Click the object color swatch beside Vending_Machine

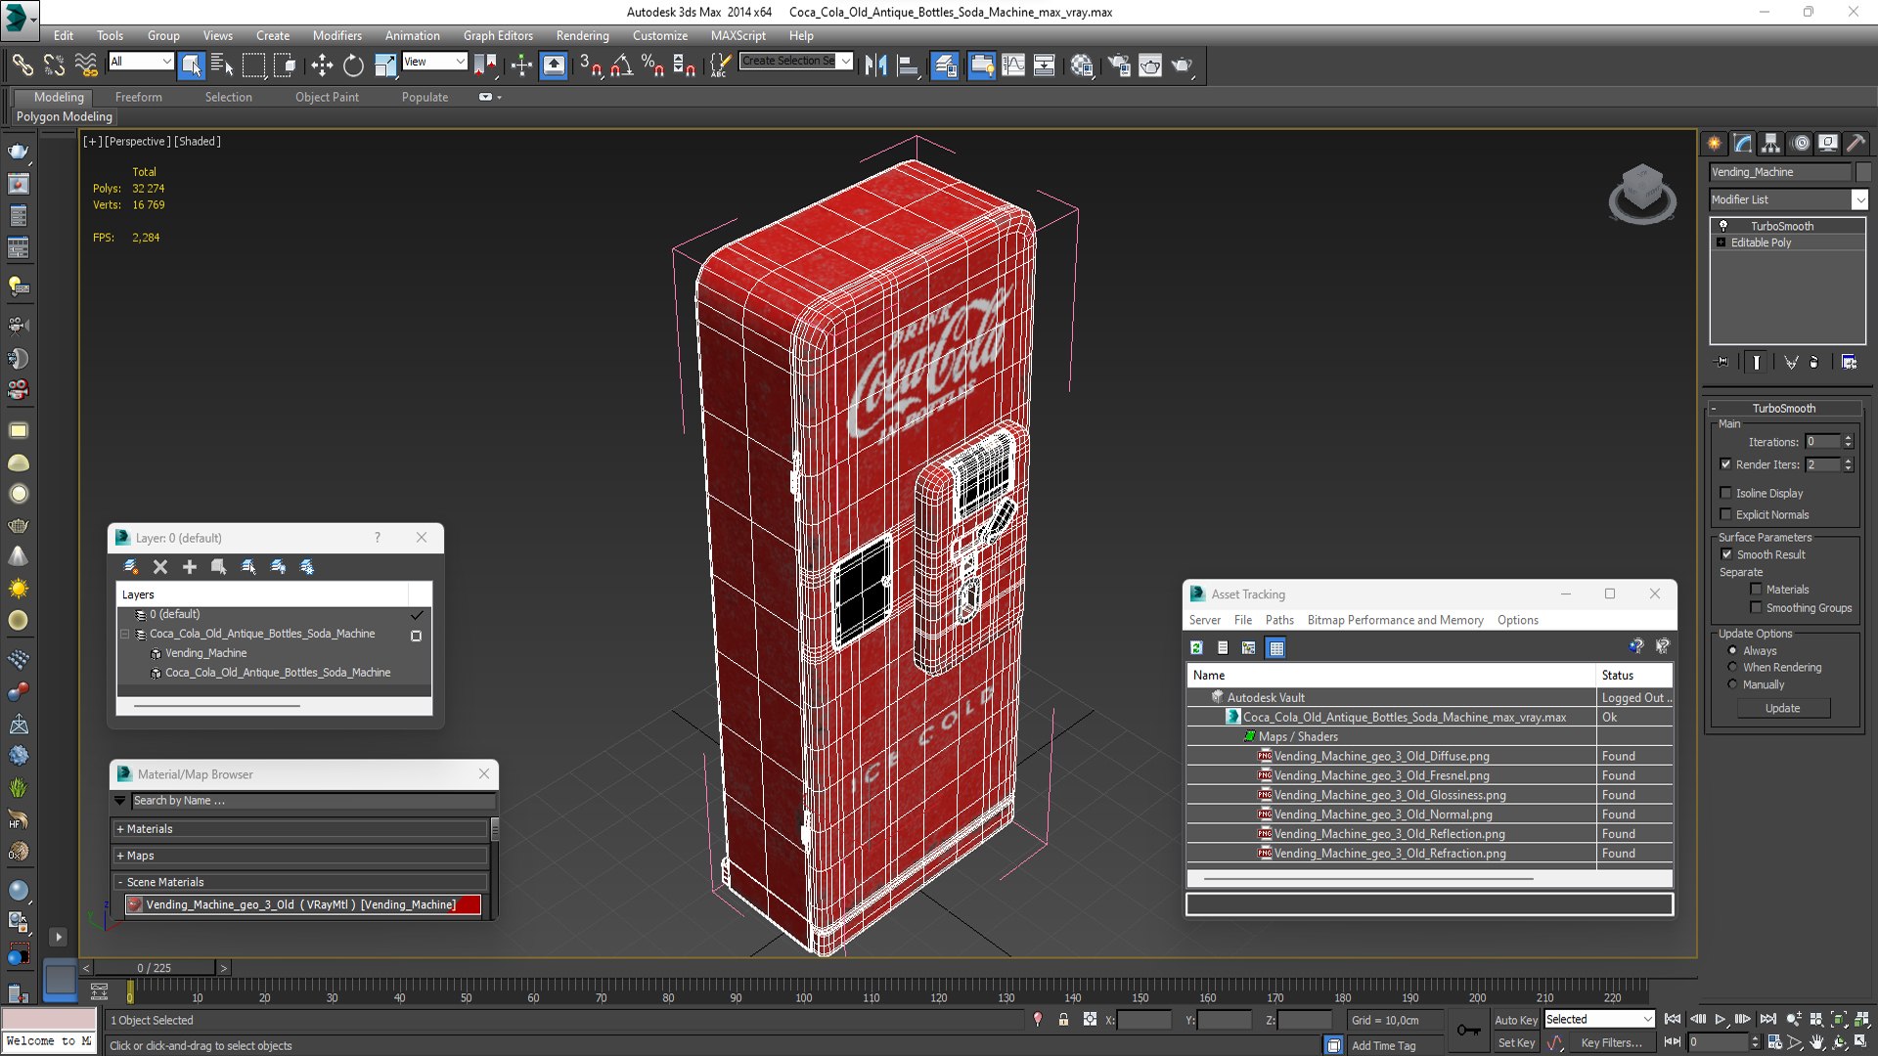(1863, 172)
